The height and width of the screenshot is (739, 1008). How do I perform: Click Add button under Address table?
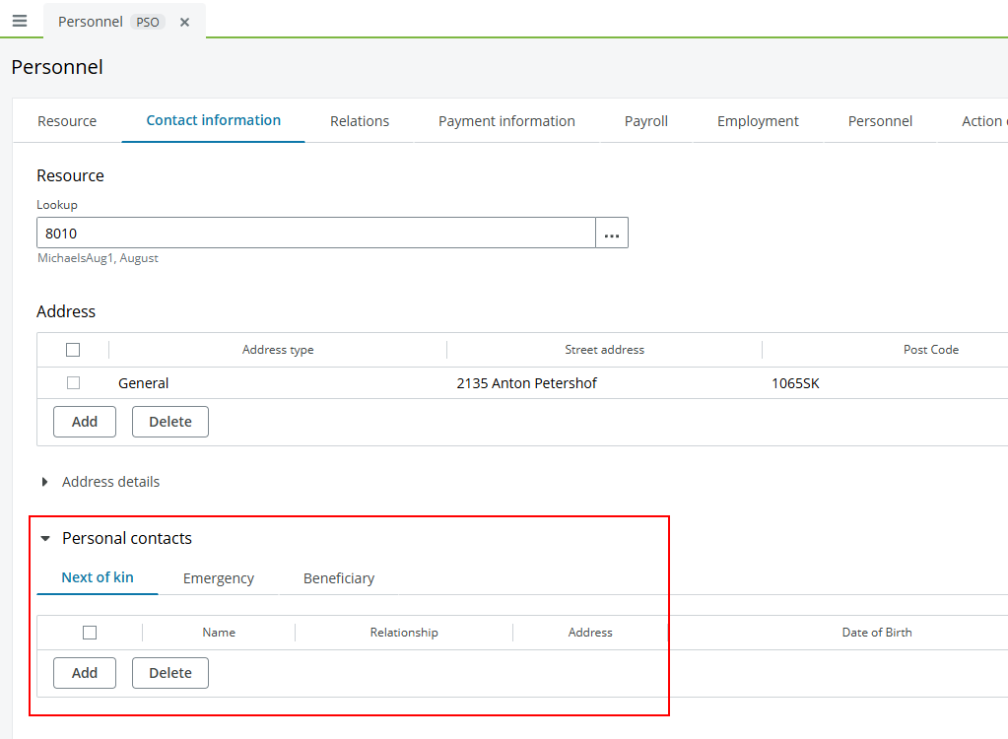[x=85, y=422]
